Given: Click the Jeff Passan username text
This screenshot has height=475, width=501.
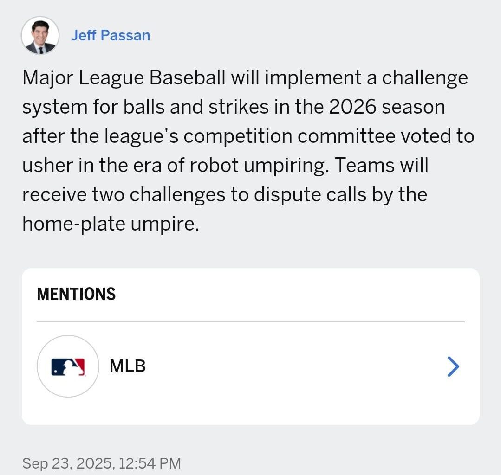Looking at the screenshot, I should [111, 35].
